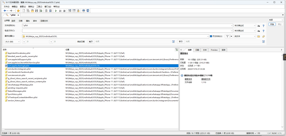
Task: Click the 开始 button
Action: tap(272, 24)
